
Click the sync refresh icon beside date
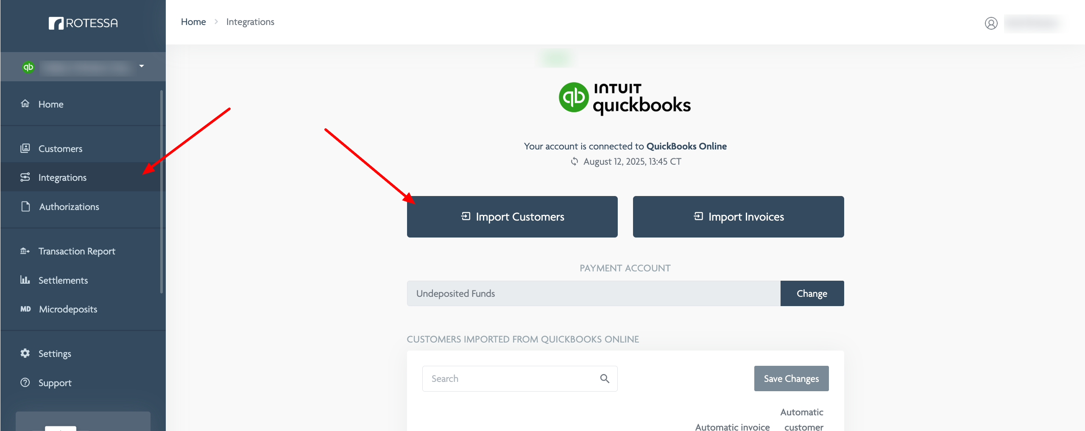(x=574, y=161)
